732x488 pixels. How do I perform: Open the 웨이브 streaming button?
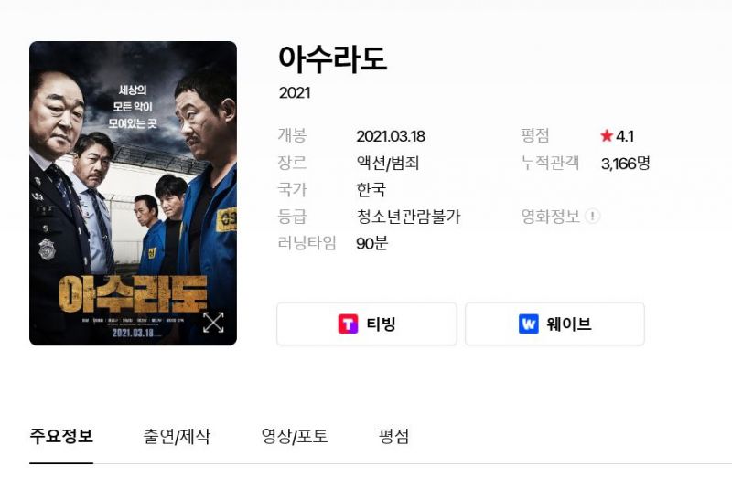click(554, 324)
